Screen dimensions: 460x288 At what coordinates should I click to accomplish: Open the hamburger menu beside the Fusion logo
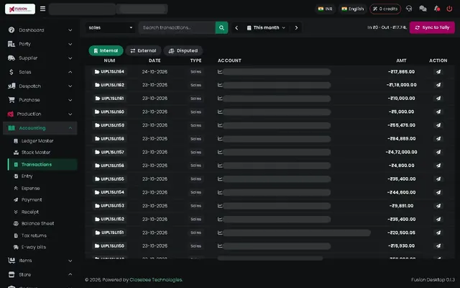tap(43, 9)
